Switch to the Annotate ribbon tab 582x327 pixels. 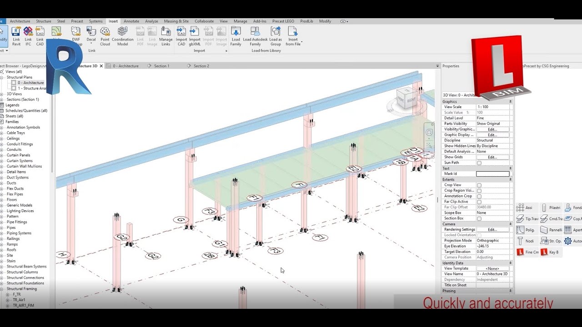coord(131,21)
